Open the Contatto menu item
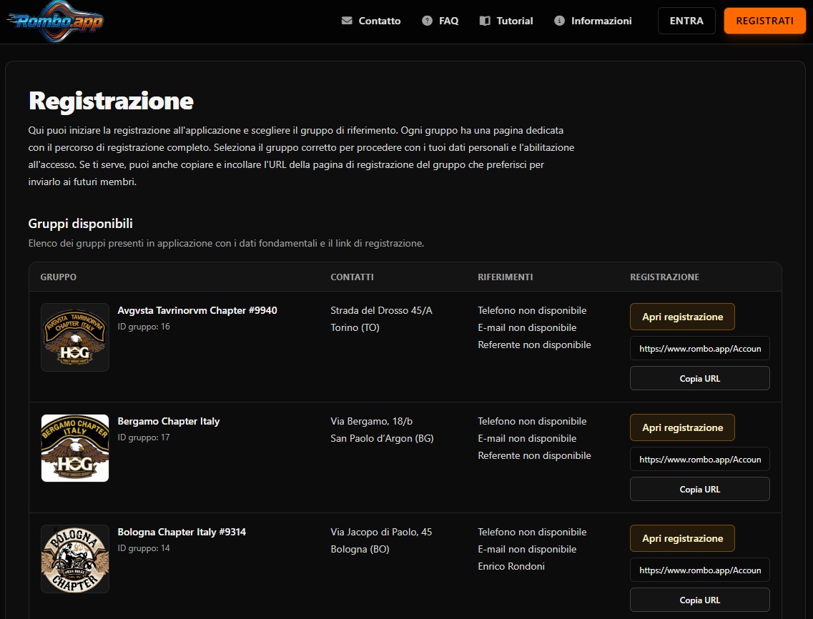The width and height of the screenshot is (813, 619). point(371,21)
